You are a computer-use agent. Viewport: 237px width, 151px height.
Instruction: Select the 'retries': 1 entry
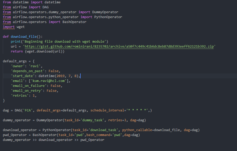25,95
